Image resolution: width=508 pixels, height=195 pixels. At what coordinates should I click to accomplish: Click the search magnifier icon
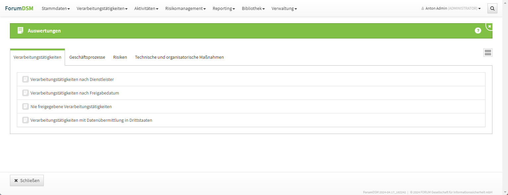point(492,8)
